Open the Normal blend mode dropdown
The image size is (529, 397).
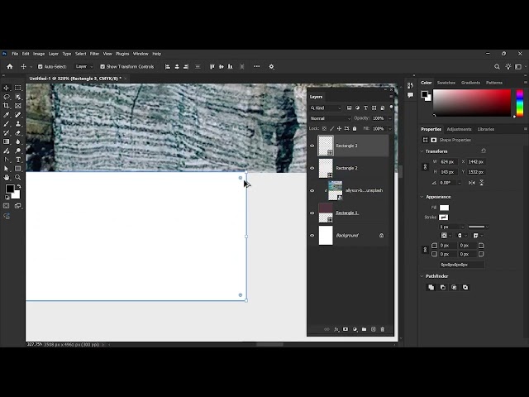(x=331, y=118)
